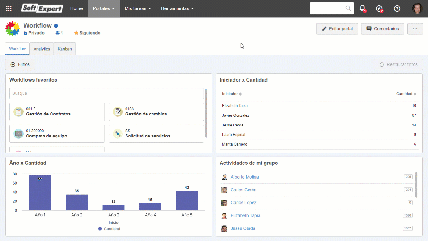The height and width of the screenshot is (241, 428).
Task: Click the magnifier search icon
Action: pyautogui.click(x=348, y=8)
